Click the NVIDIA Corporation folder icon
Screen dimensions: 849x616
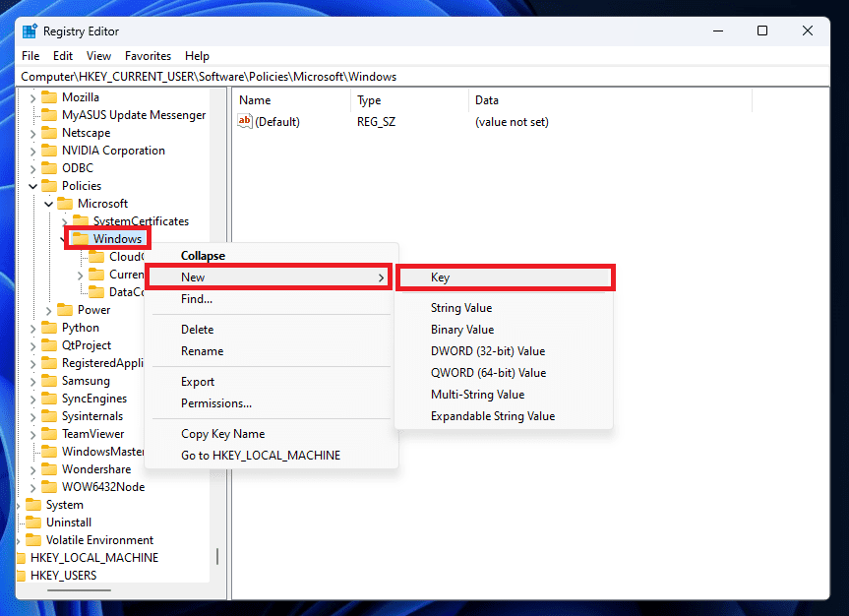50,151
